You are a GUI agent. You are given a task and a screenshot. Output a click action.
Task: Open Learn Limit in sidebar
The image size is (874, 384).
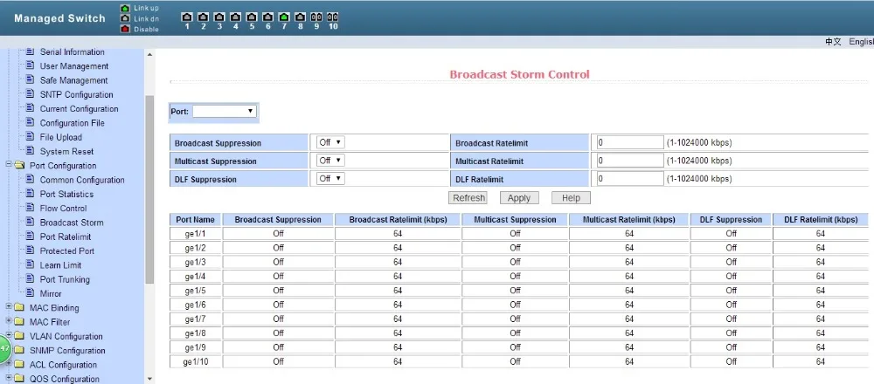point(60,265)
